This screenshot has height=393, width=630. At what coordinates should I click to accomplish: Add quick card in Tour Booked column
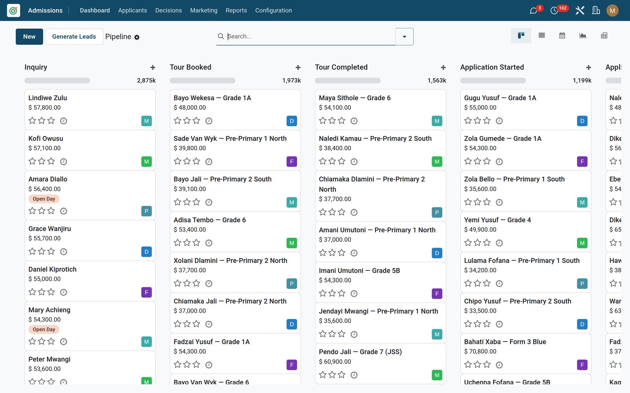click(298, 68)
